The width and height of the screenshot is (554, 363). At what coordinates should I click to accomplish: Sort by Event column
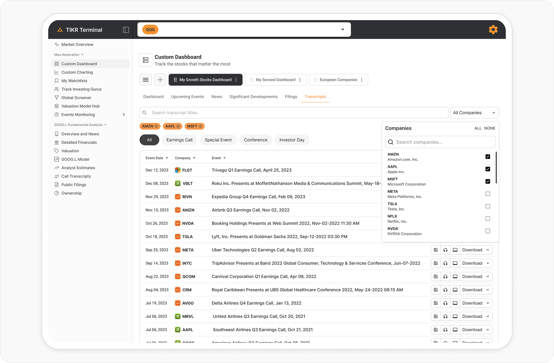(x=219, y=158)
